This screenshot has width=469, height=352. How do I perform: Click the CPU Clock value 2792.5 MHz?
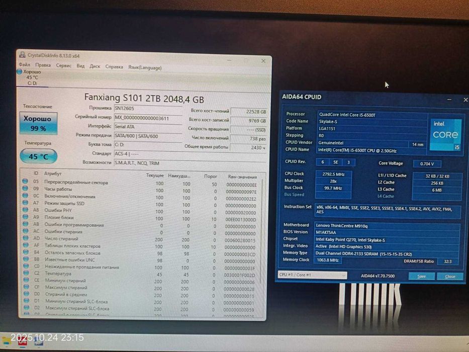[333, 174]
